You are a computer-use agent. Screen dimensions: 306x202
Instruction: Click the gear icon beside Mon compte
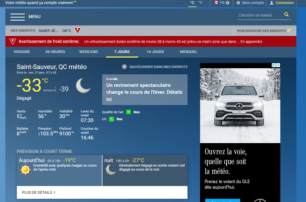(238, 3)
